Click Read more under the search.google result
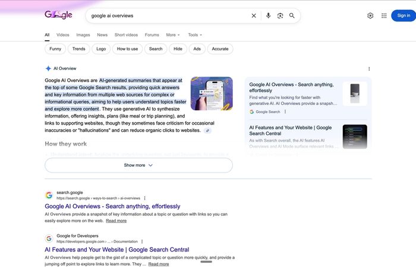Screen dimensions: 416x267 click(116, 221)
